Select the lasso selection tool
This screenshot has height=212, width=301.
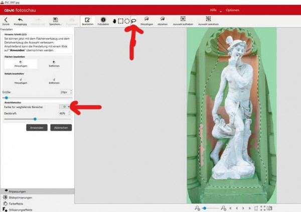133,21
